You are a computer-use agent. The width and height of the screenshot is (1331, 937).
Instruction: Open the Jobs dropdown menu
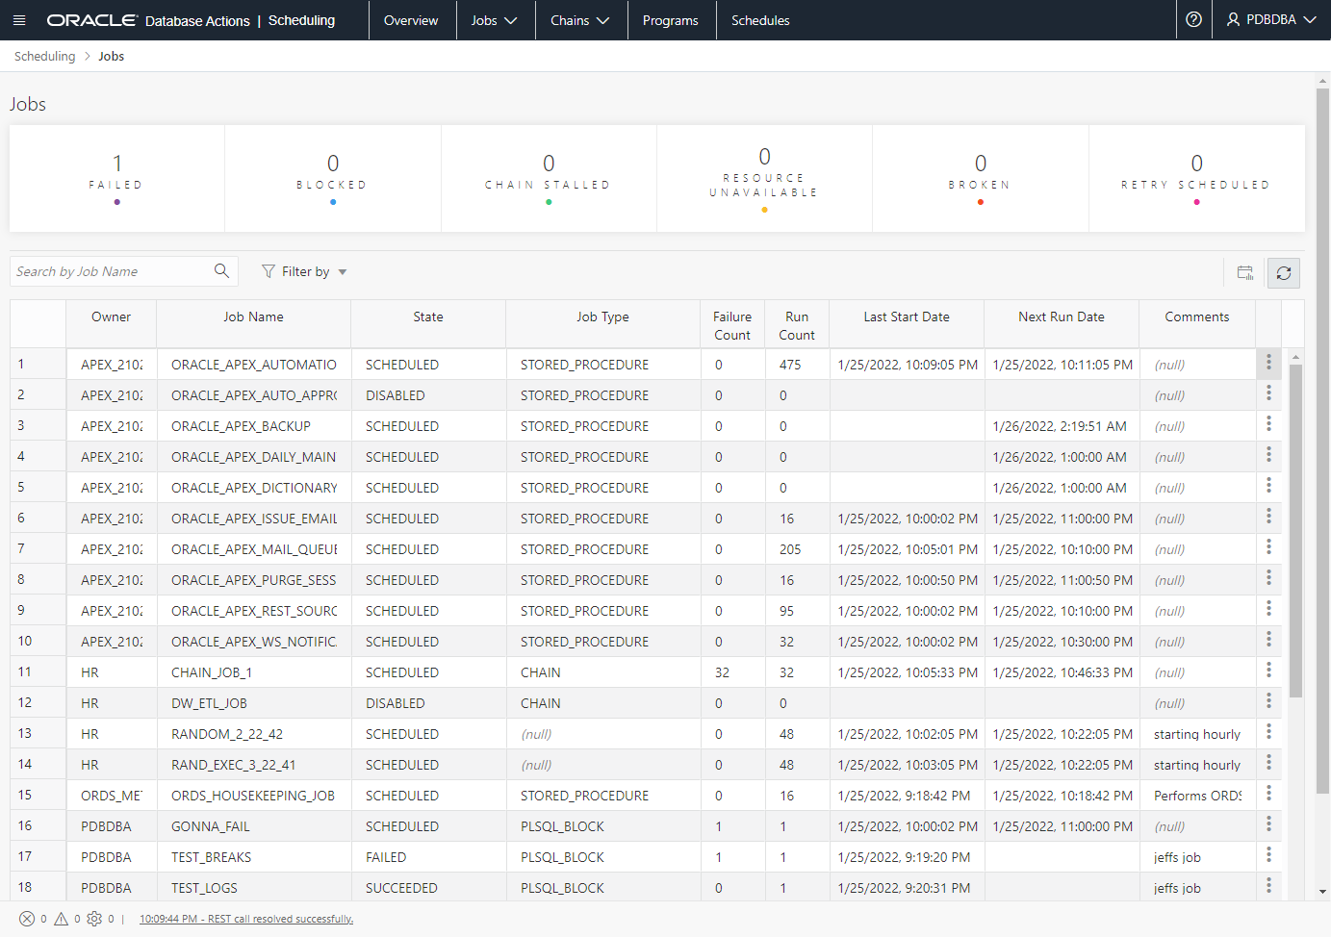click(x=495, y=20)
